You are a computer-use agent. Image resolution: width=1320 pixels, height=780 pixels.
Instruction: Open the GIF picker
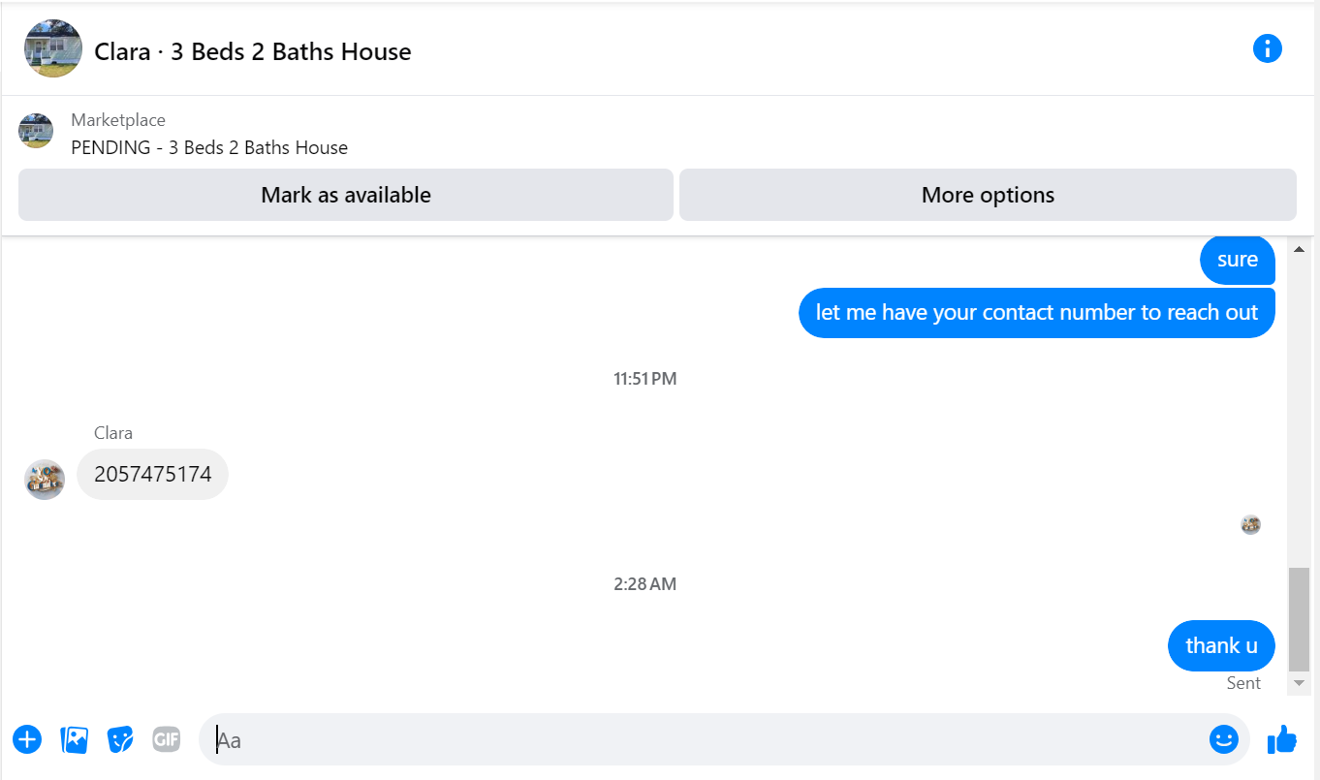tap(167, 740)
